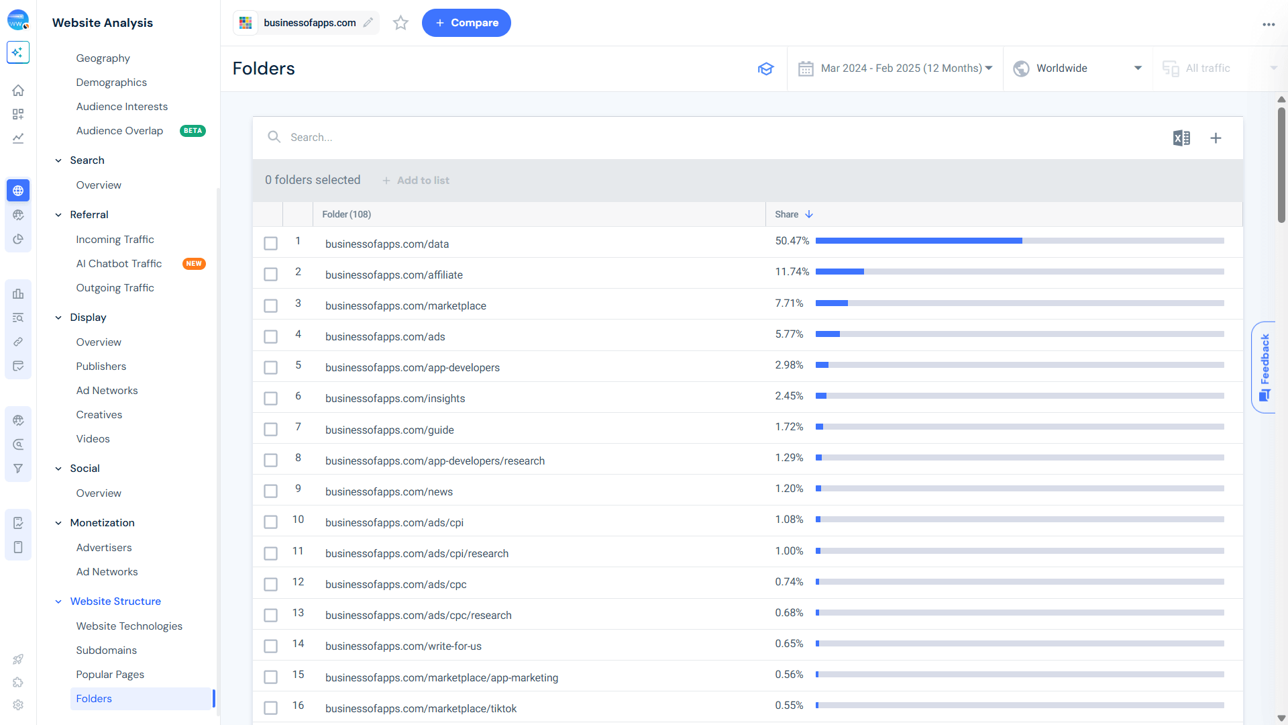The image size is (1288, 725).
Task: Click the scrollbar down arrow
Action: pos(1281,718)
